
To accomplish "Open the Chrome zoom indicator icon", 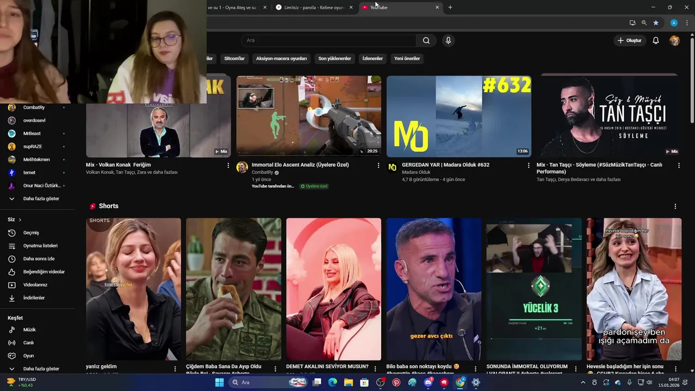I will coord(644,23).
